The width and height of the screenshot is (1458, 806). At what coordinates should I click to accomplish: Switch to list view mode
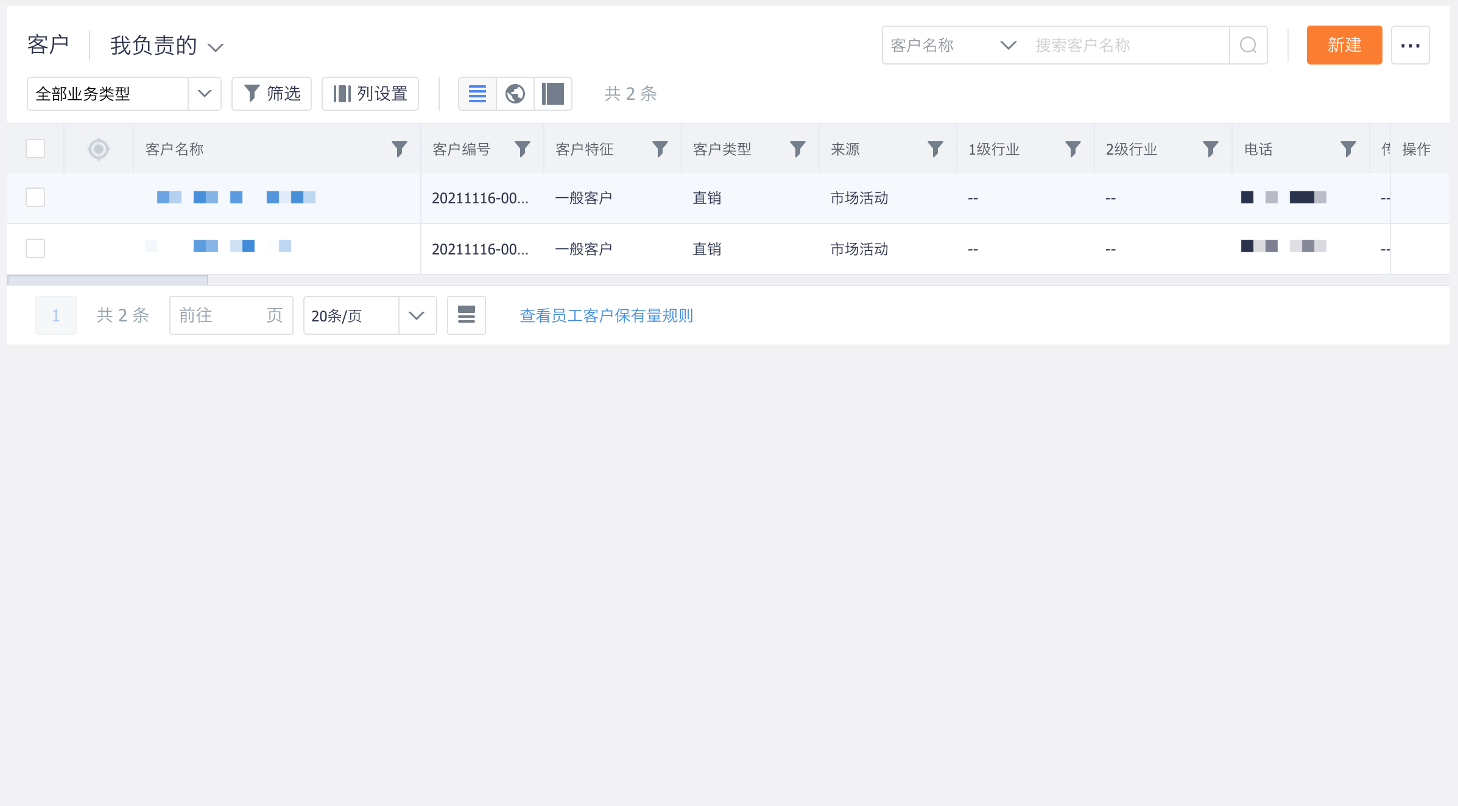pyautogui.click(x=477, y=93)
